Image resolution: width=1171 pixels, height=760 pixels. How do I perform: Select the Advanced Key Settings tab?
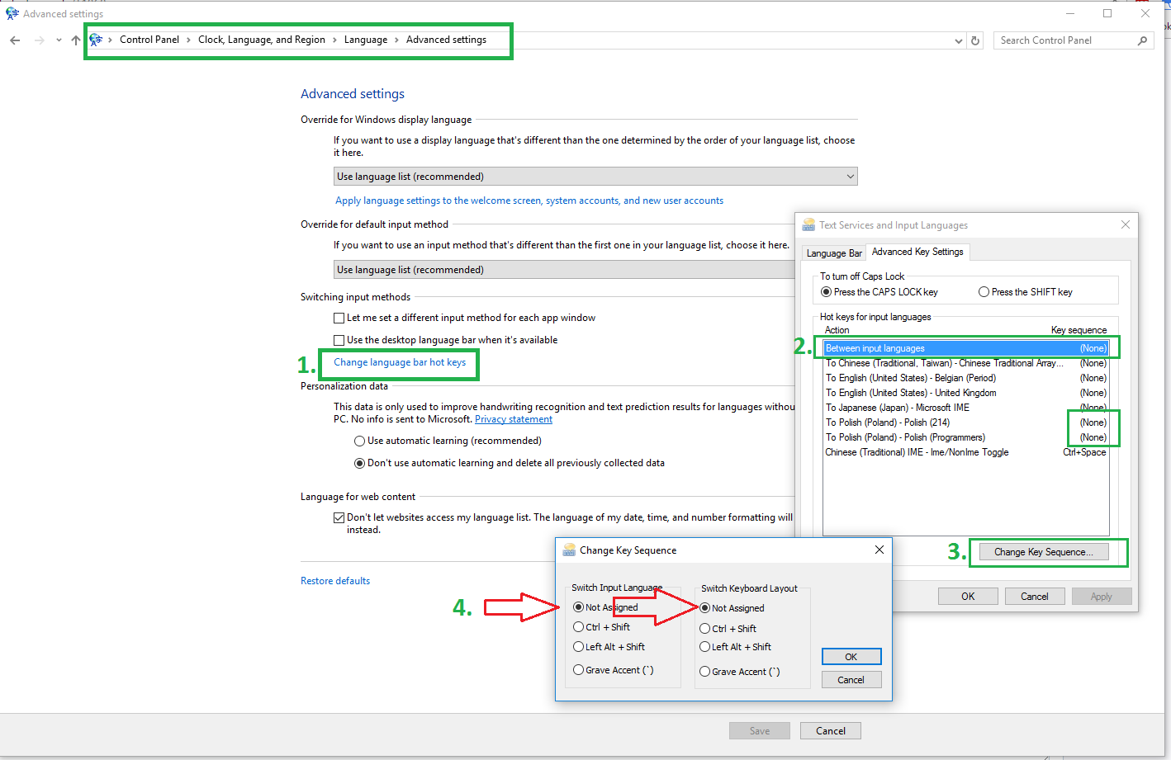pos(917,252)
